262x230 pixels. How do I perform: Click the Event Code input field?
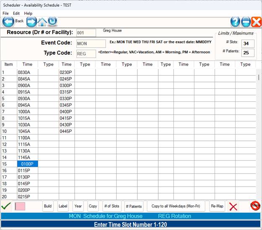pos(91,43)
